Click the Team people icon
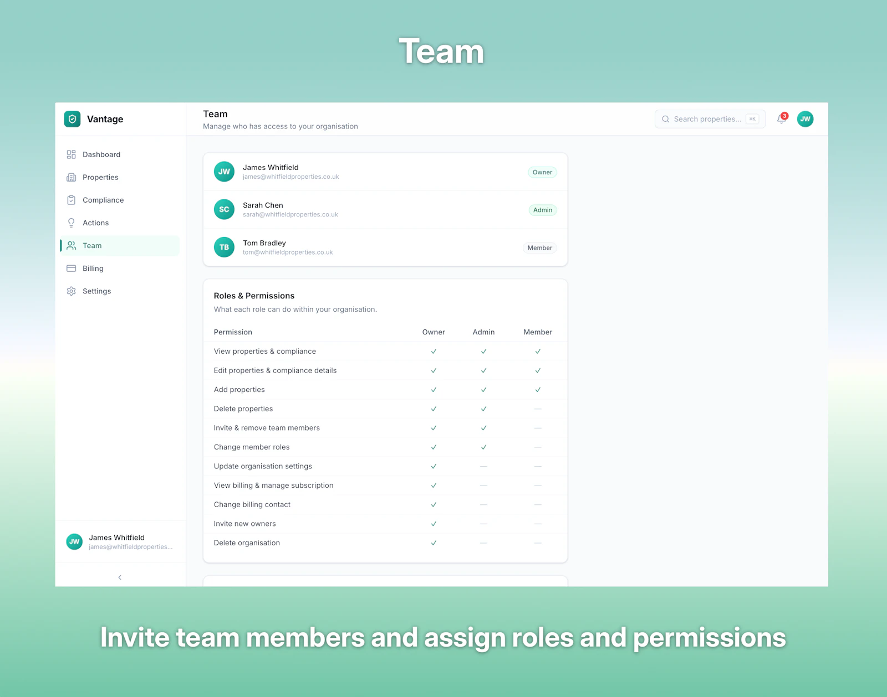This screenshot has height=697, width=887. tap(72, 245)
